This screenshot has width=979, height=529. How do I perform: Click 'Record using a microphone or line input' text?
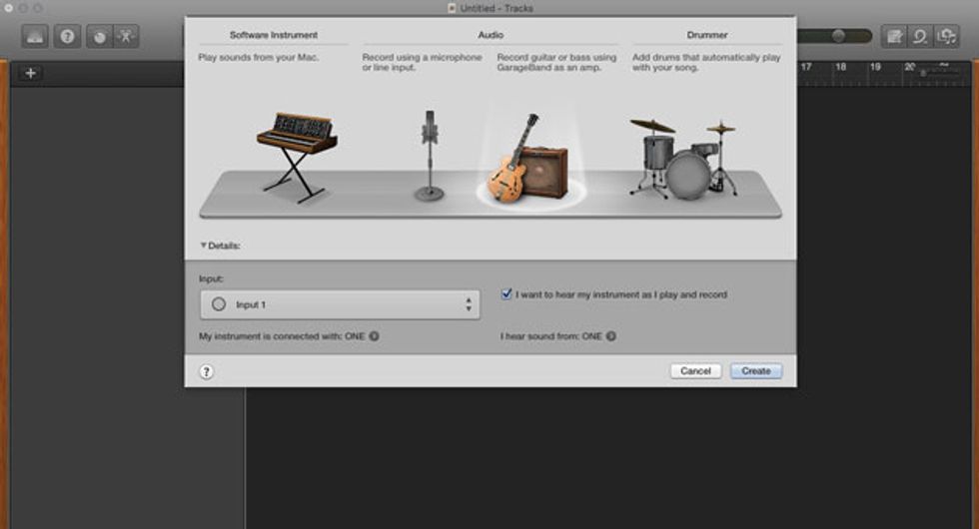[422, 62]
